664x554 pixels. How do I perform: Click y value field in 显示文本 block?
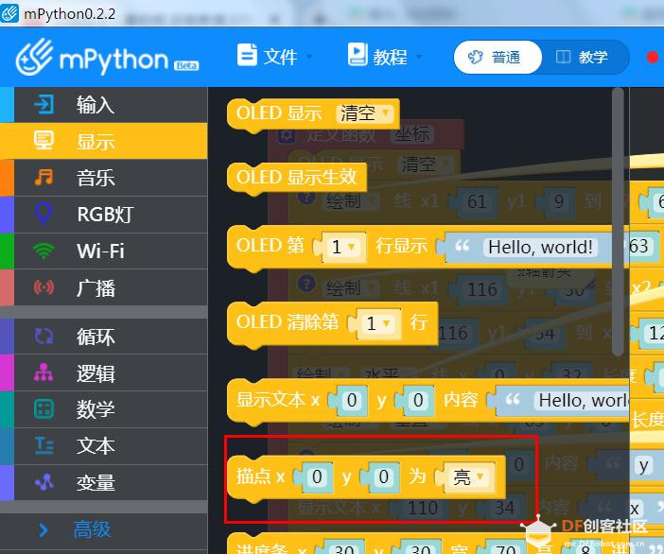(418, 400)
